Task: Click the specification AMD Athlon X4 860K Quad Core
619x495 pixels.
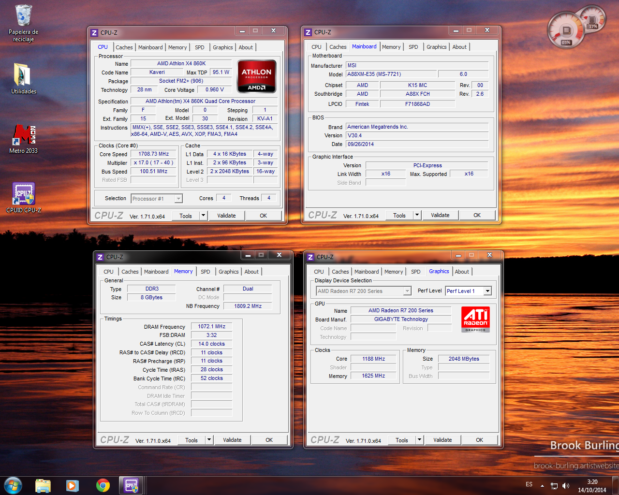Action: (204, 101)
